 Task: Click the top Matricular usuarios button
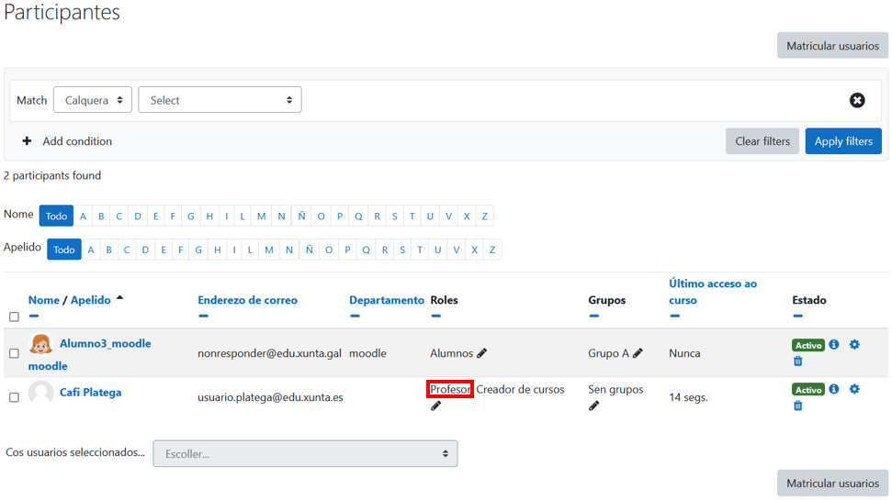point(832,46)
